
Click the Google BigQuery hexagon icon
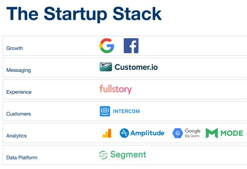click(178, 133)
